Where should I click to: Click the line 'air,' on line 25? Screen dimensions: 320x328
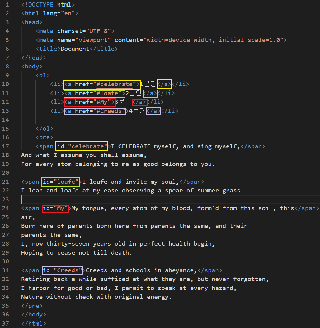[x=28, y=217]
